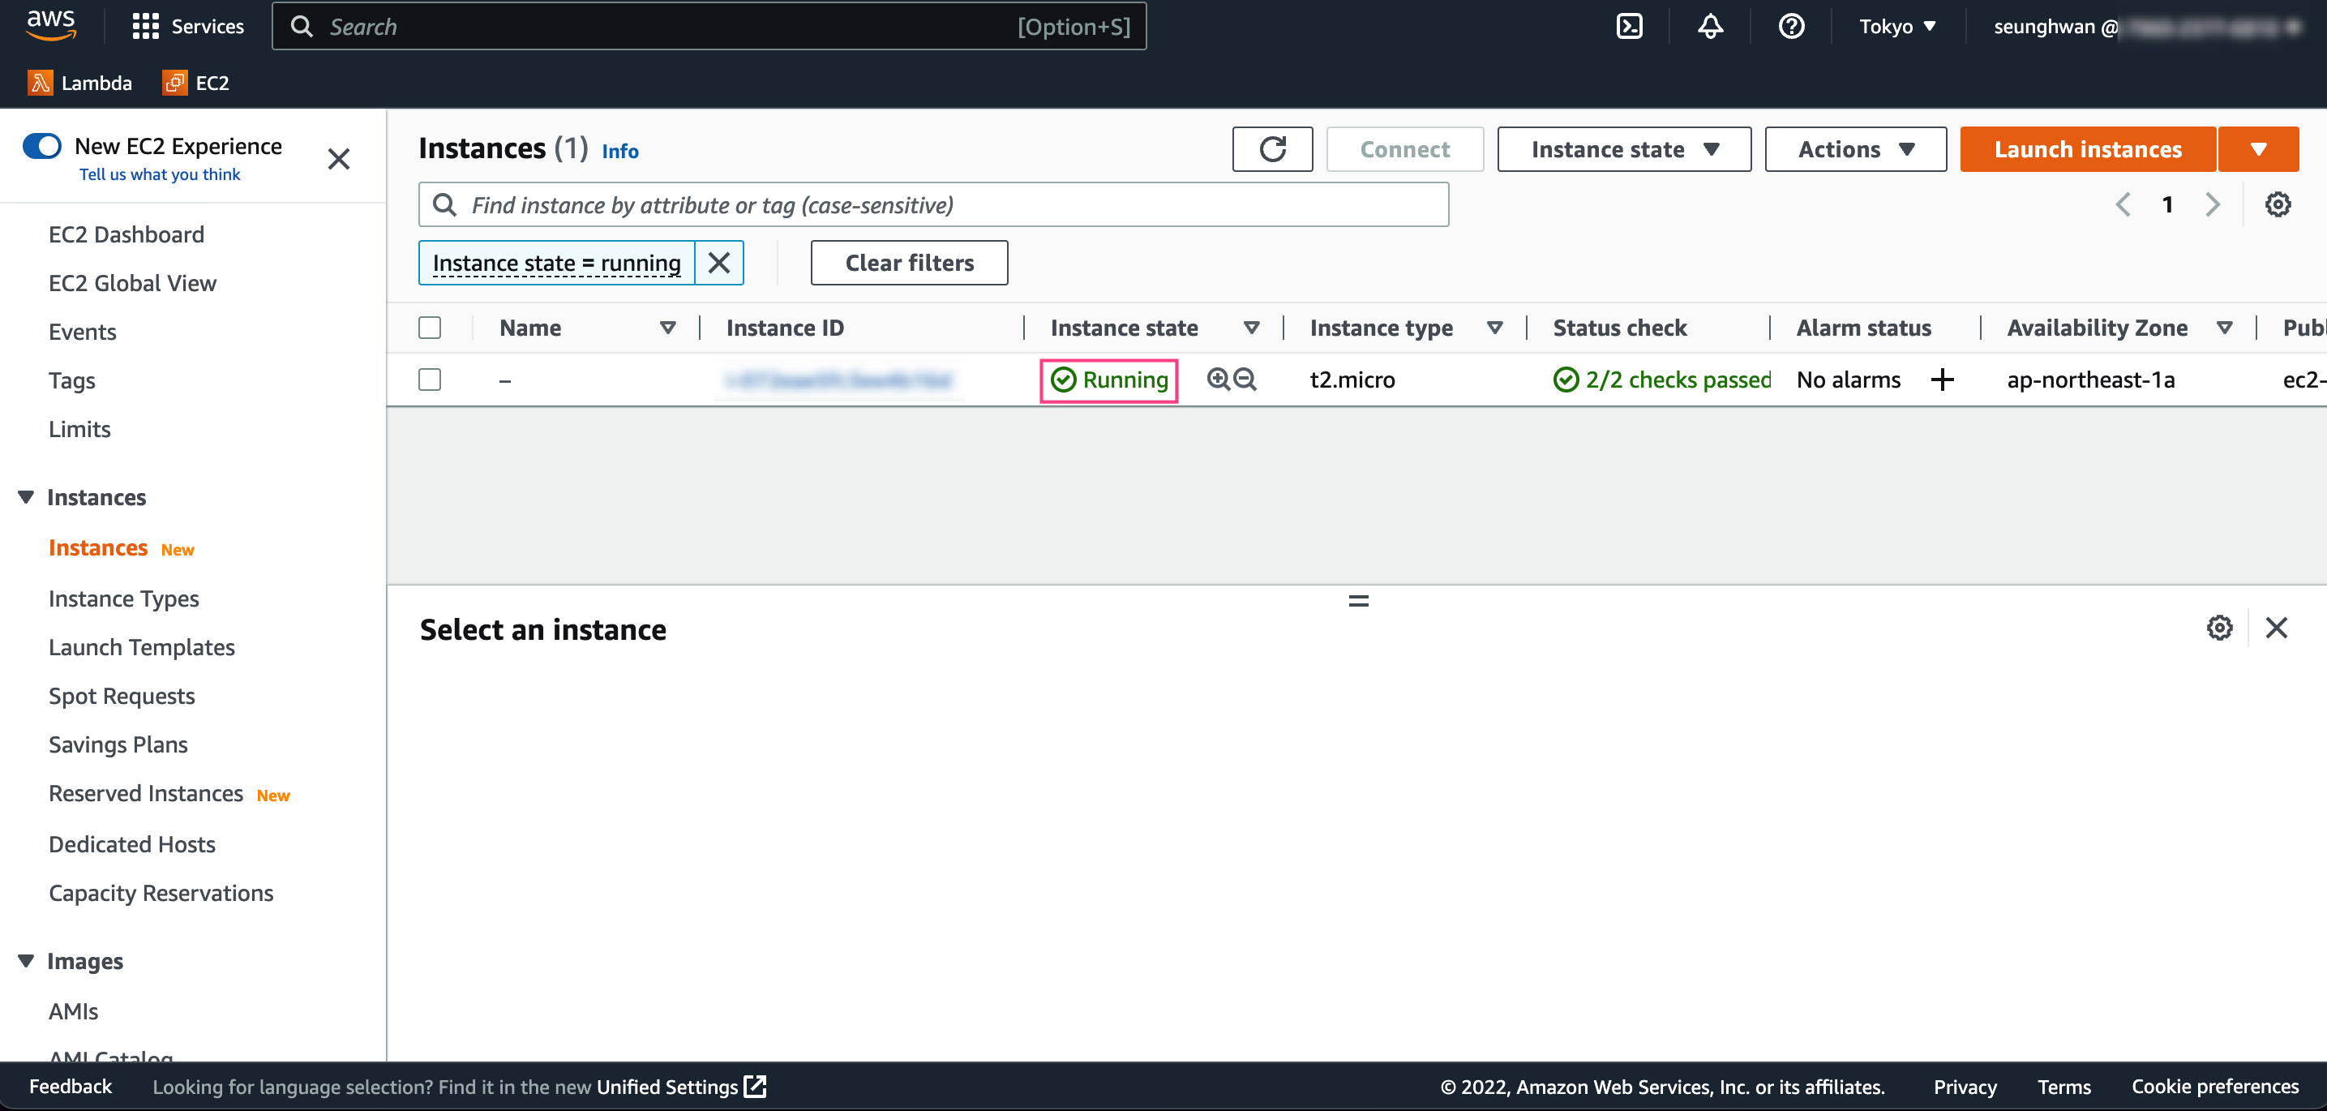Open table preferences gear icon

[x=2277, y=204]
